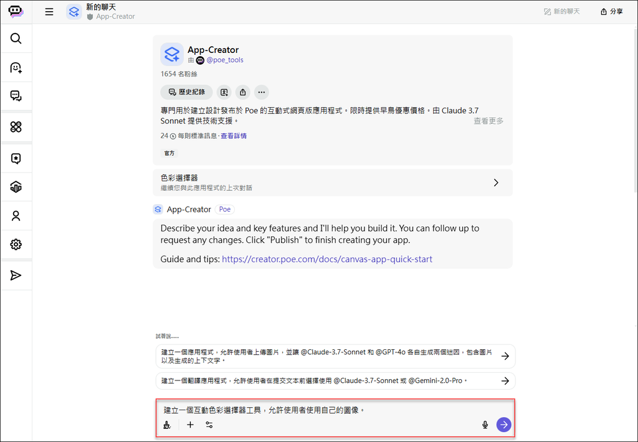Click the 歷史紀錄 button
638x442 pixels.
coord(186,92)
